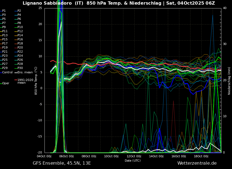The height and width of the screenshot is (169, 232).
Task: Click the 18Oct 00z date tick label
Action: 201,156
